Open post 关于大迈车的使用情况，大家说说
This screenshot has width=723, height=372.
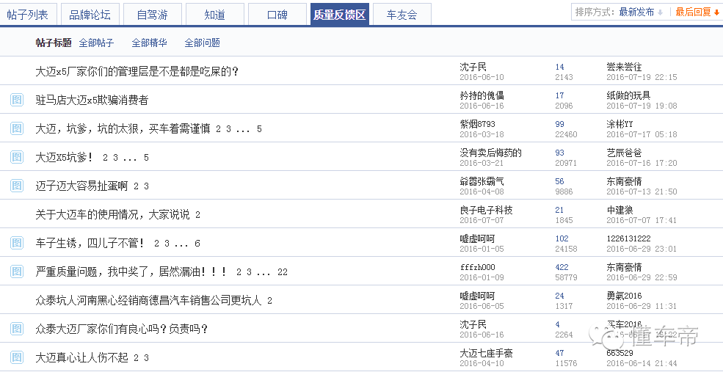click(x=112, y=214)
